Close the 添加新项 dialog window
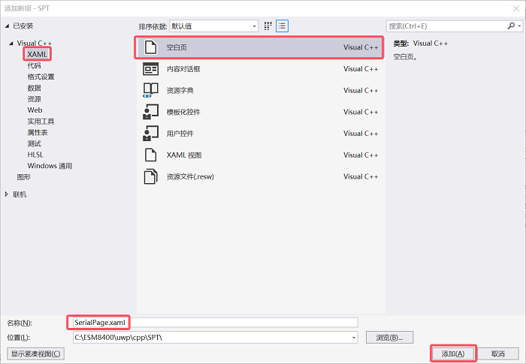526x364 pixels. [516, 8]
